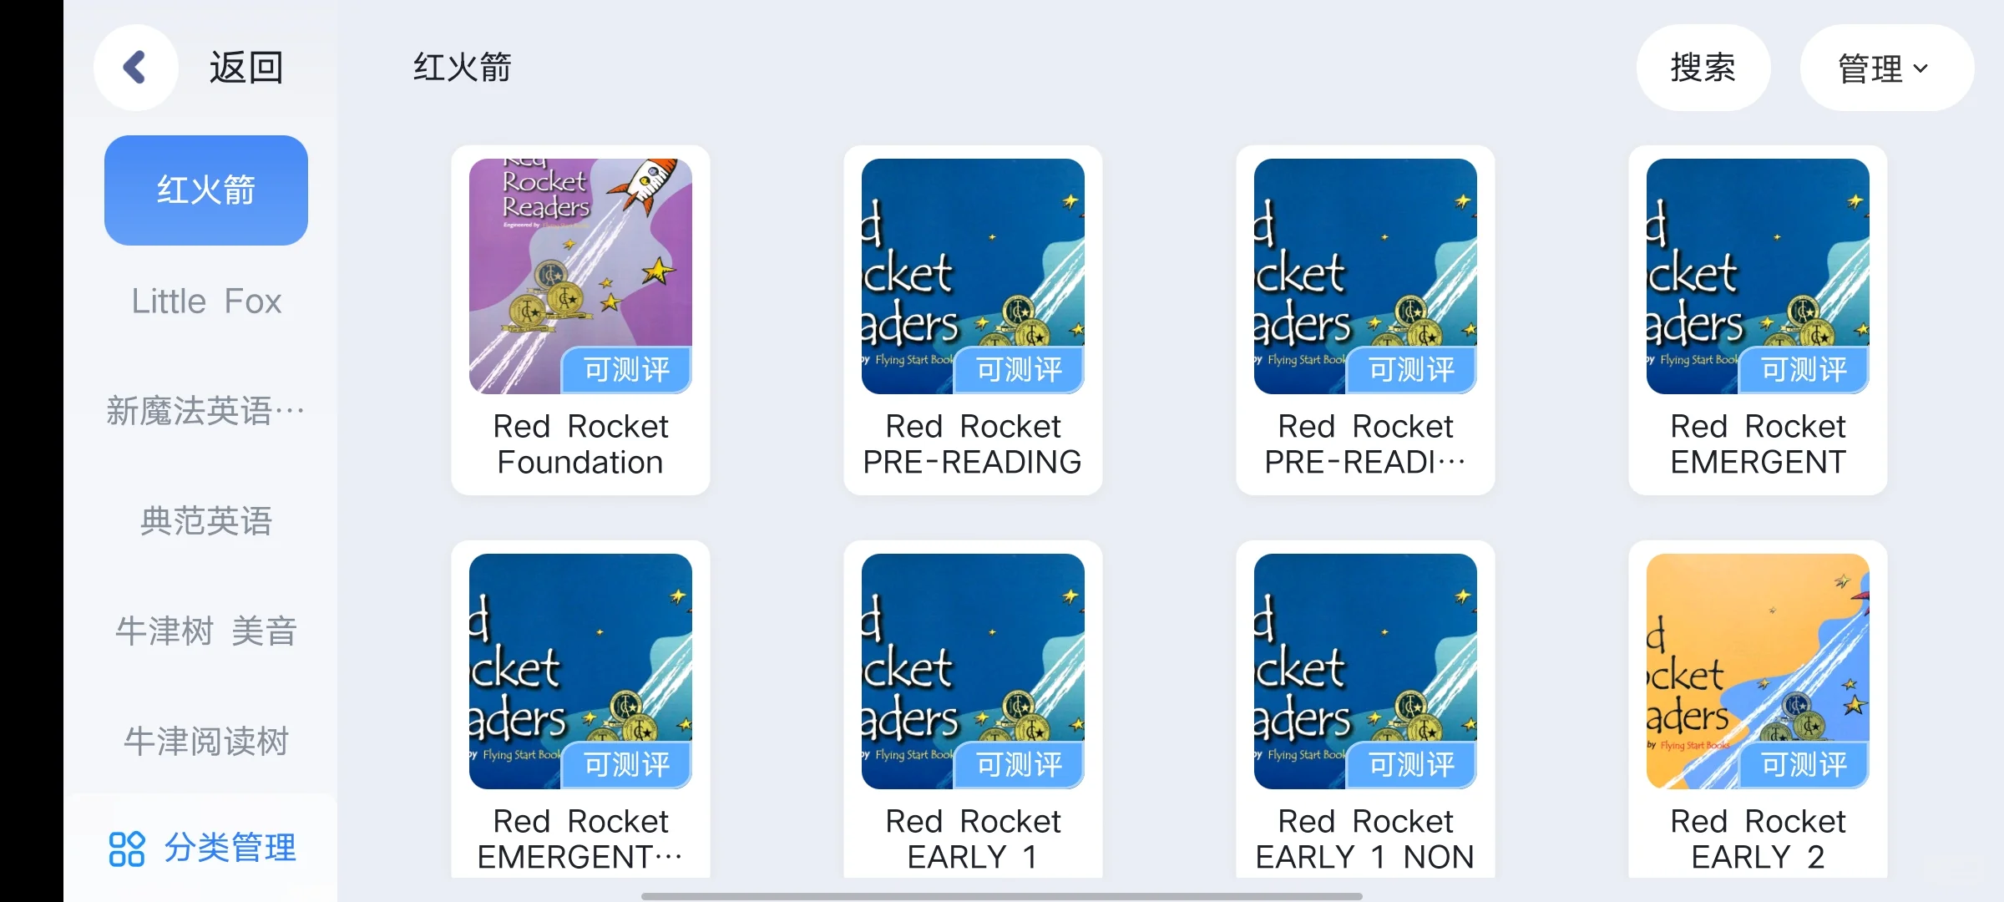Switch to 新魔法英语 category
2004x902 pixels.
pyautogui.click(x=206, y=411)
